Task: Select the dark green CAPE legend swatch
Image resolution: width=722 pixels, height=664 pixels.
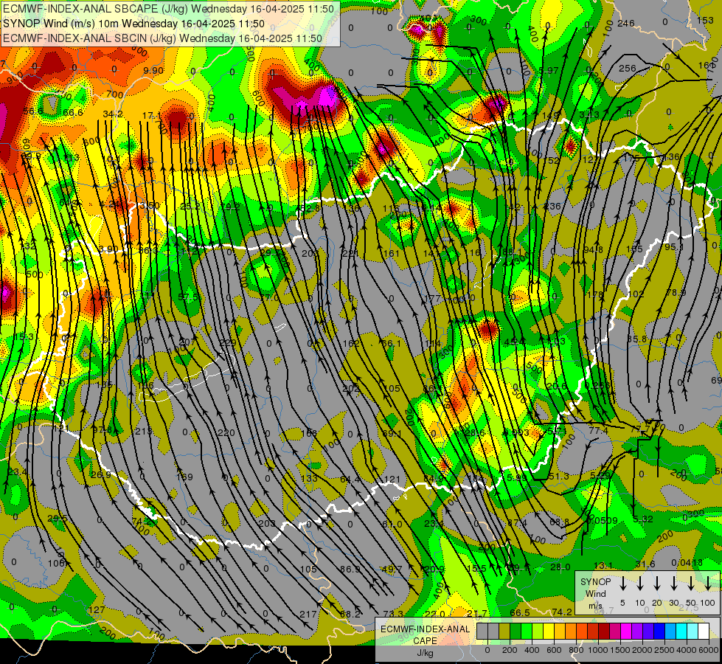Action: pyautogui.click(x=516, y=631)
